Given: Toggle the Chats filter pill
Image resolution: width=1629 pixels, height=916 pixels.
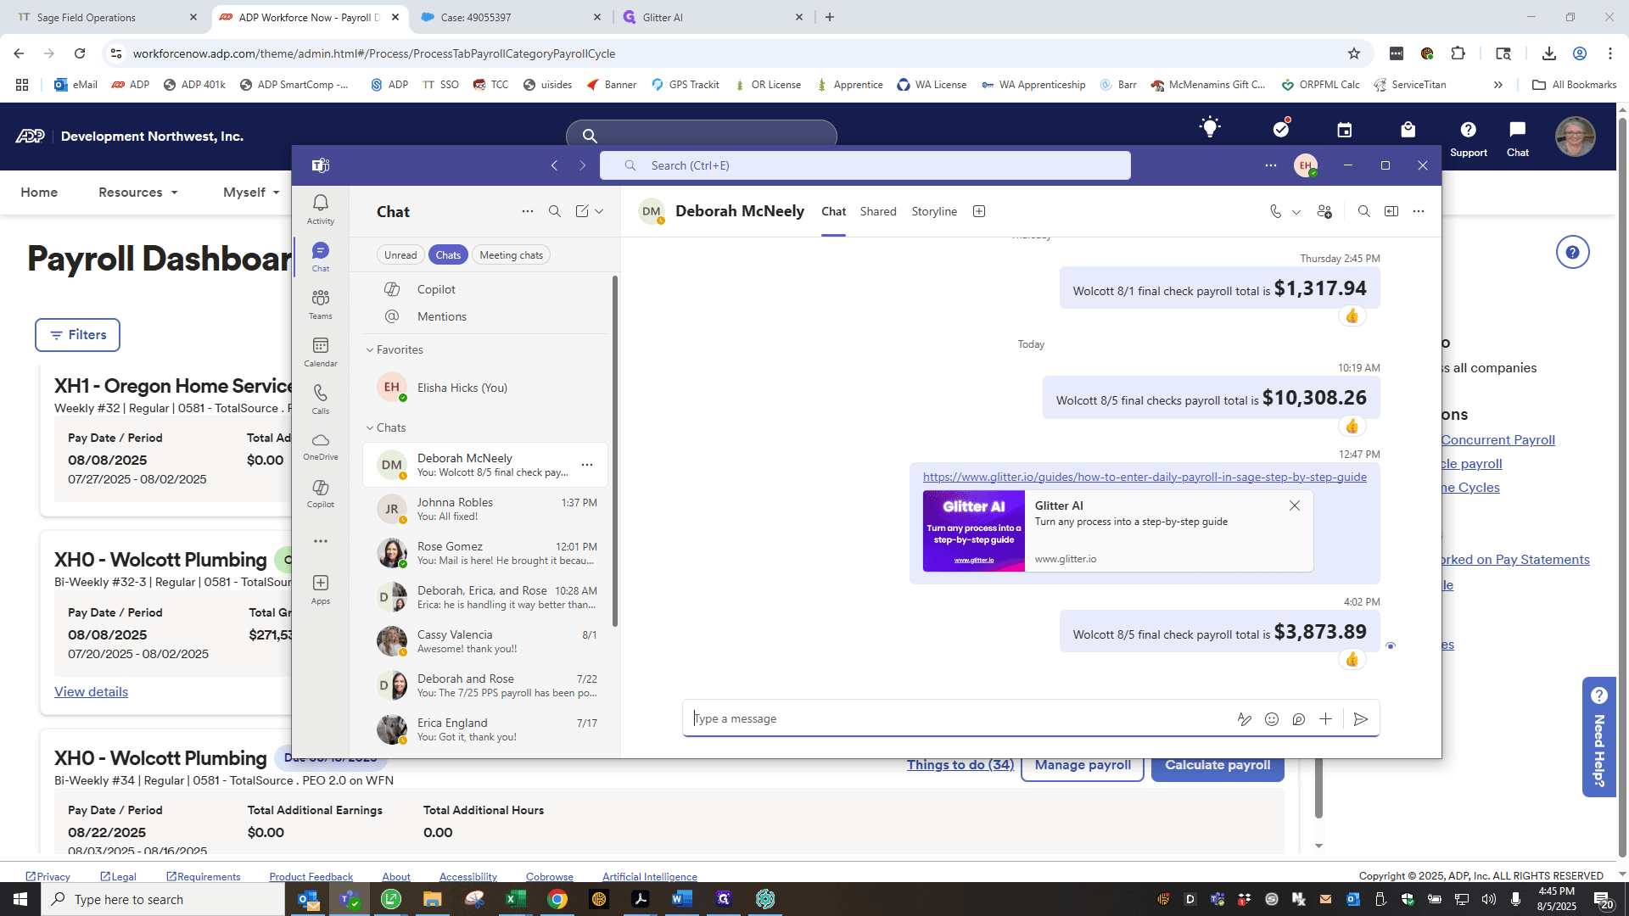Looking at the screenshot, I should coord(448,255).
